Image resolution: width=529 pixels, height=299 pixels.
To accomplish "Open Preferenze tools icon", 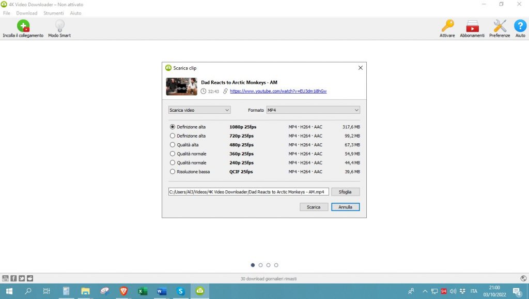I will tap(500, 26).
